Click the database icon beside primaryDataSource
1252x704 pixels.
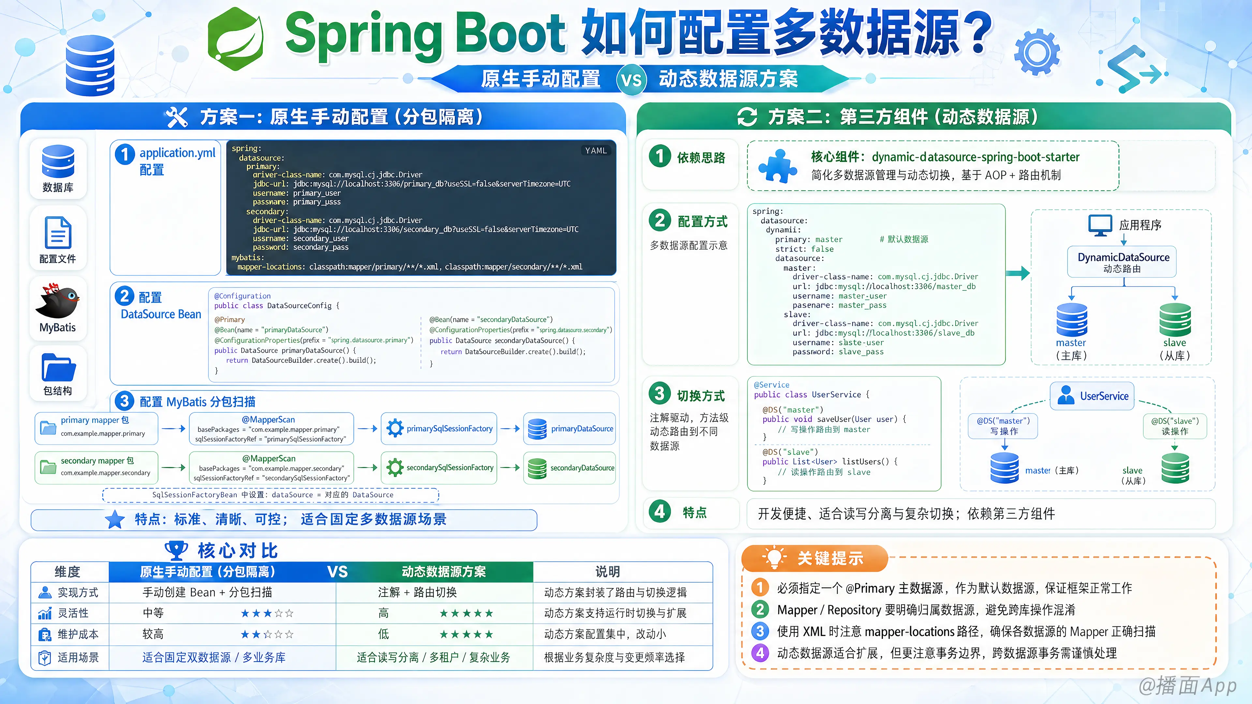coord(537,429)
